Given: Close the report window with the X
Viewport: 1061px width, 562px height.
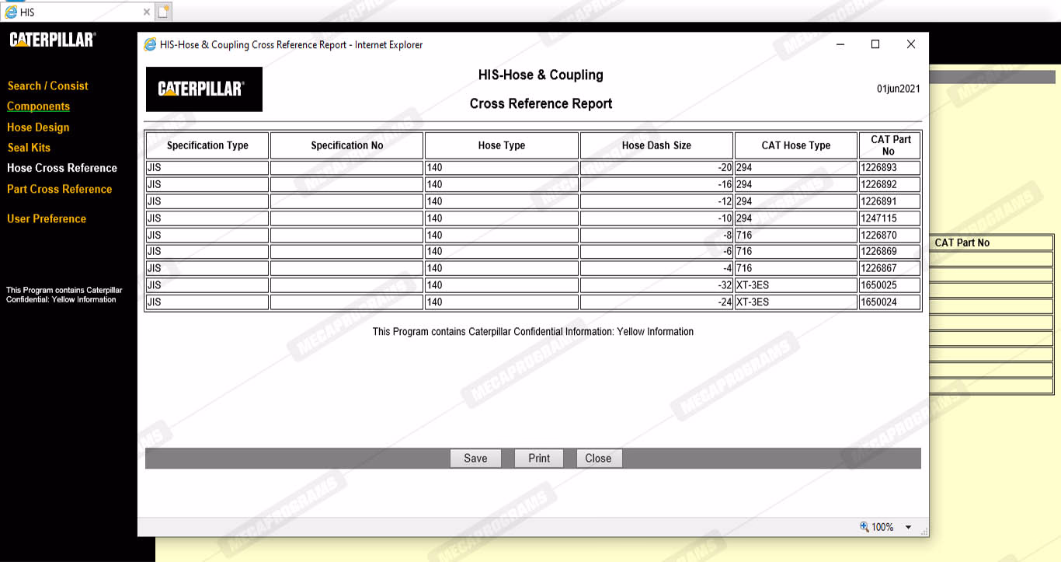Looking at the screenshot, I should 911,44.
